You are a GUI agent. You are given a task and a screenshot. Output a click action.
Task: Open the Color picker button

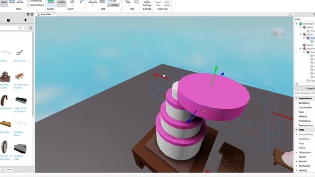[x=102, y=2]
